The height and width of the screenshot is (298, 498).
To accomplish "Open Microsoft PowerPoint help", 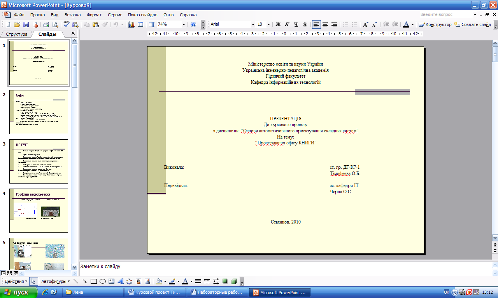I will click(x=193, y=24).
